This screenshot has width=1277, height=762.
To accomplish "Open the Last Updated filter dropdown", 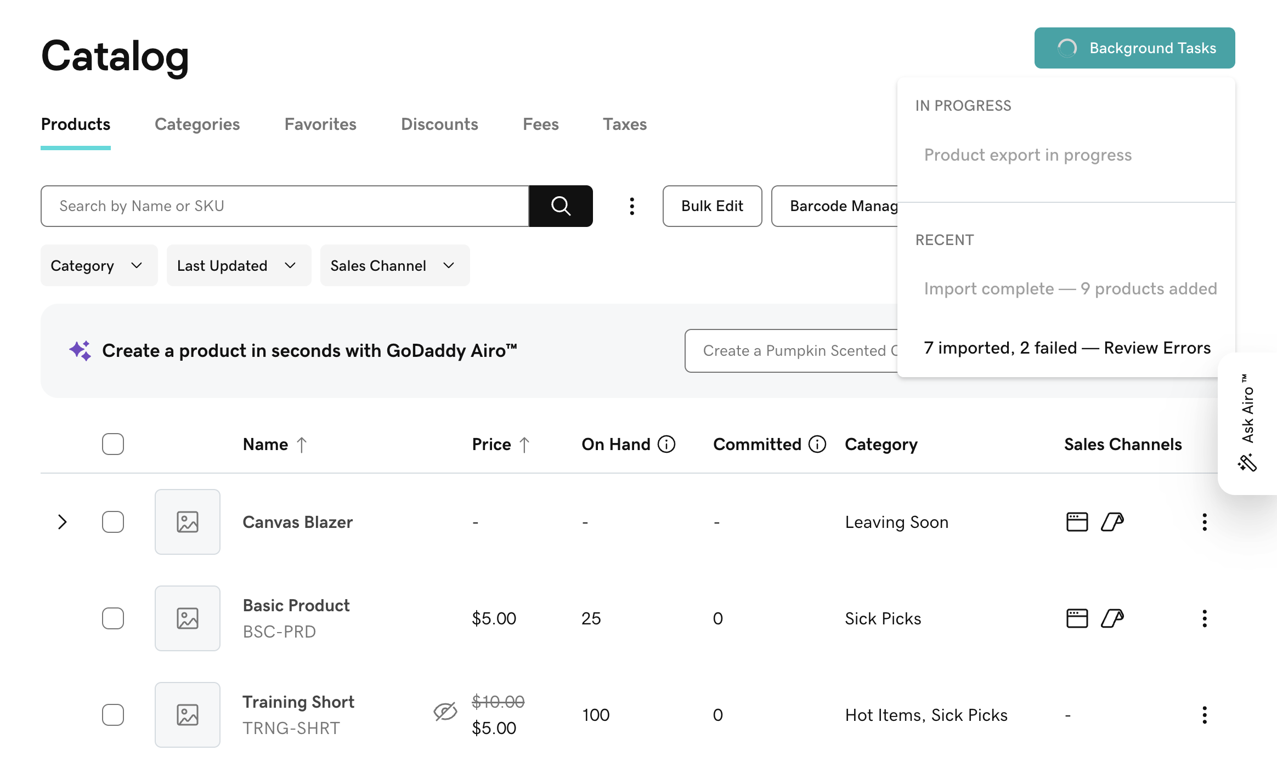I will (x=239, y=266).
